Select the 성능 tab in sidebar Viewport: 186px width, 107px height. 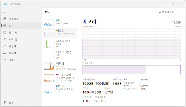coord(21,26)
